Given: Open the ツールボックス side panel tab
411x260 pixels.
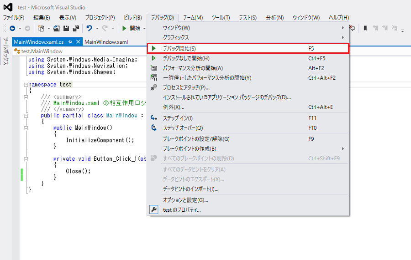Looking at the screenshot, I should 6,51.
